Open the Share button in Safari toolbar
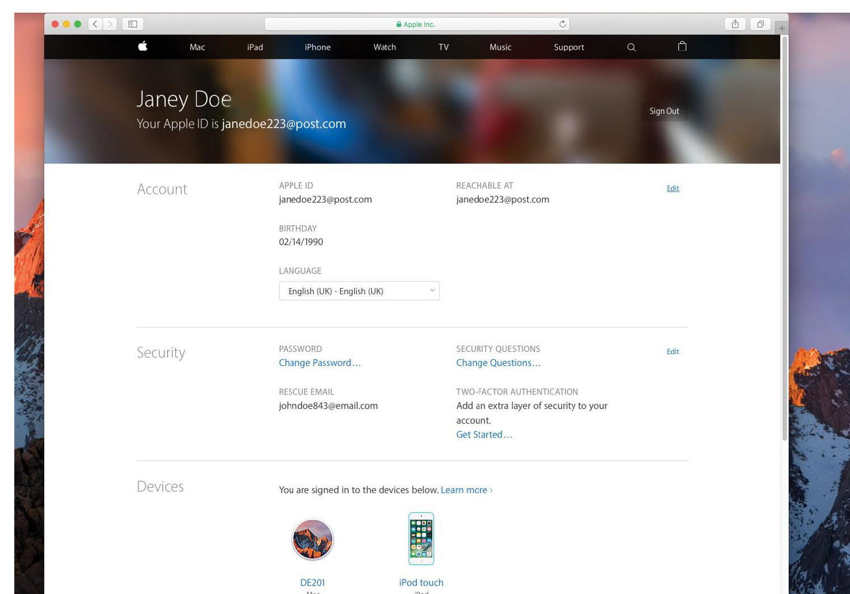 coord(735,24)
